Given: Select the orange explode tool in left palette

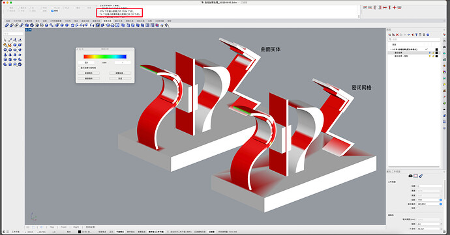Looking at the screenshot, I should 10,45.
